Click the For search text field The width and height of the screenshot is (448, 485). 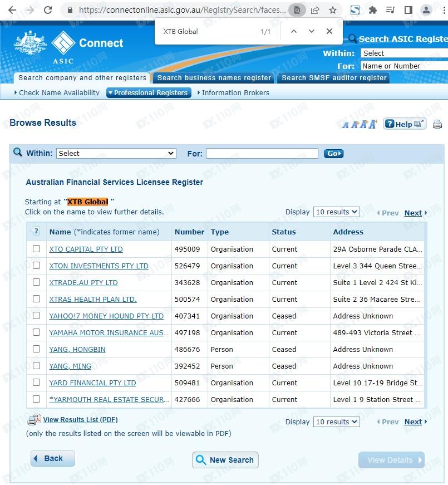(262, 153)
